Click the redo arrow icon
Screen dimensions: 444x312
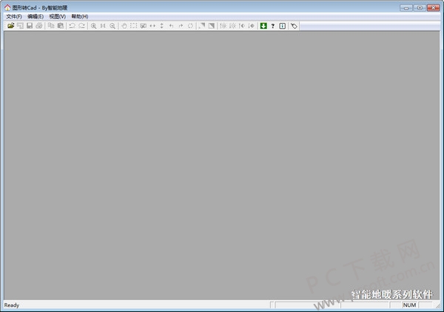(81, 26)
